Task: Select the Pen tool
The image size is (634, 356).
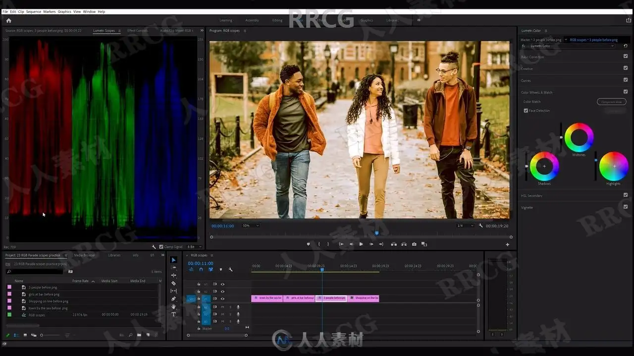Action: (174, 299)
